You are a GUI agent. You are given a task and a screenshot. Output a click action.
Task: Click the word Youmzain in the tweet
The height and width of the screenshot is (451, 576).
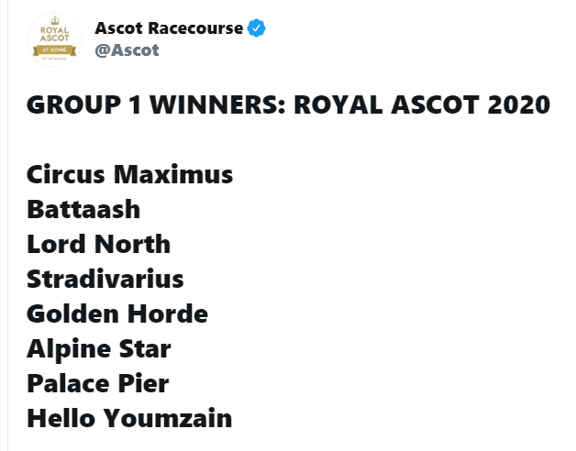167,418
